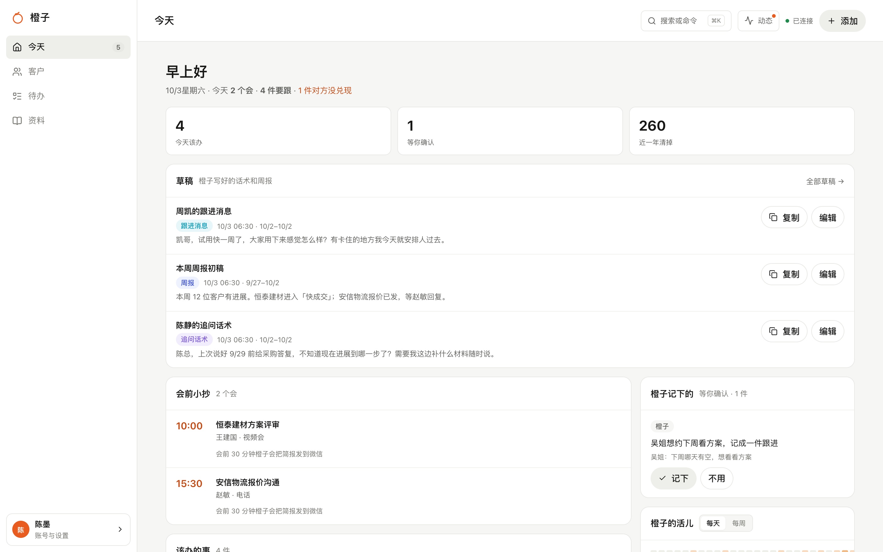Switch 橙子的活儿 to 每天
Screen dimensions: 883x552
tap(713, 523)
